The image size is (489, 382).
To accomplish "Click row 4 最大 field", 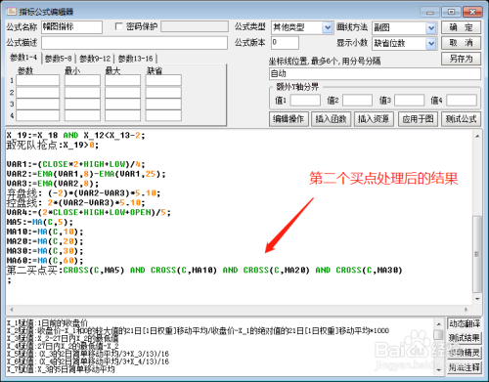I will pos(122,115).
